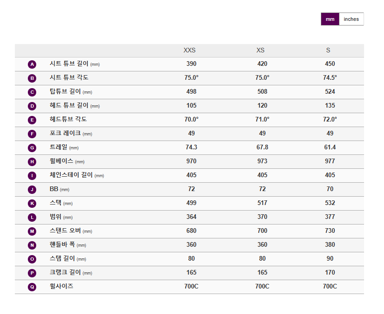Click the purple J circle icon
Screen dimensions: 384x314
32,190
